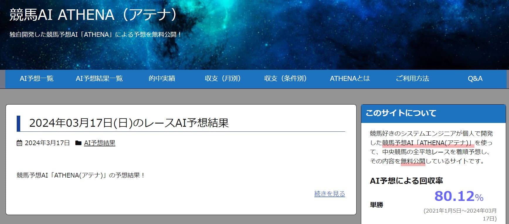509x224 pixels.
Task: Open the Q&A menu item
Action: click(475, 79)
